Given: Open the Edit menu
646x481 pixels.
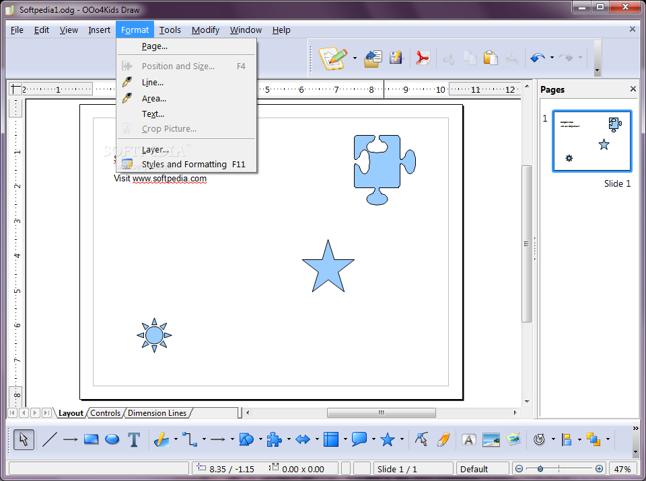Looking at the screenshot, I should [42, 30].
